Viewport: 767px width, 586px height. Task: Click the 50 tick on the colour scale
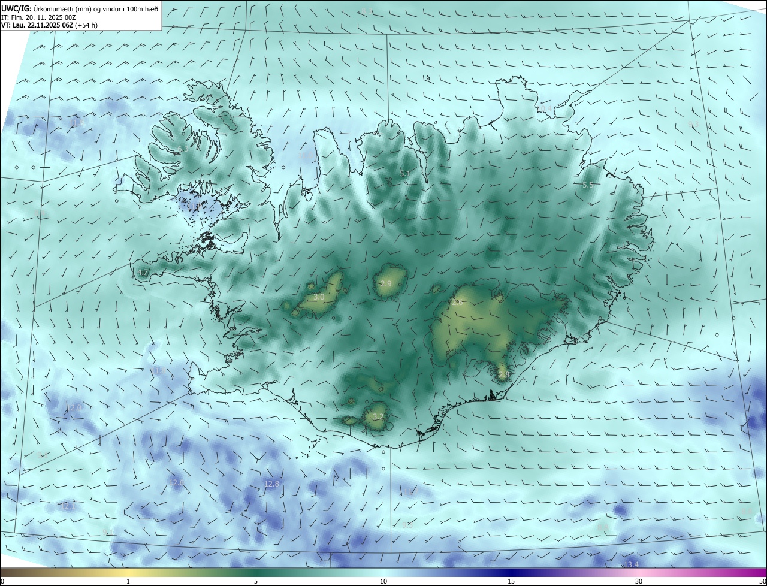(x=762, y=581)
